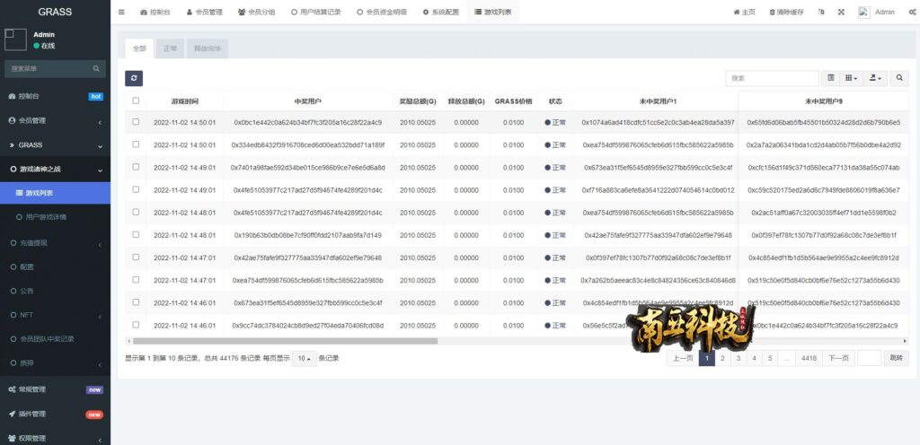
Task: Check the row with winner 0x9cc74dc3784024cb8d9ed27f04eda70406fcd08d
Action: click(137, 325)
